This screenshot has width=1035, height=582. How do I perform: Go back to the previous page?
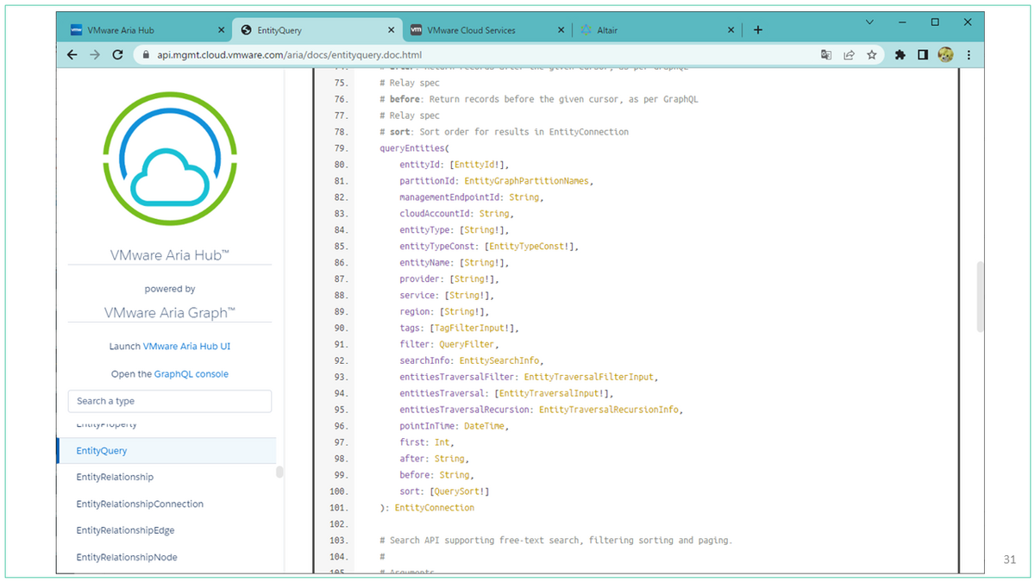[x=72, y=54]
